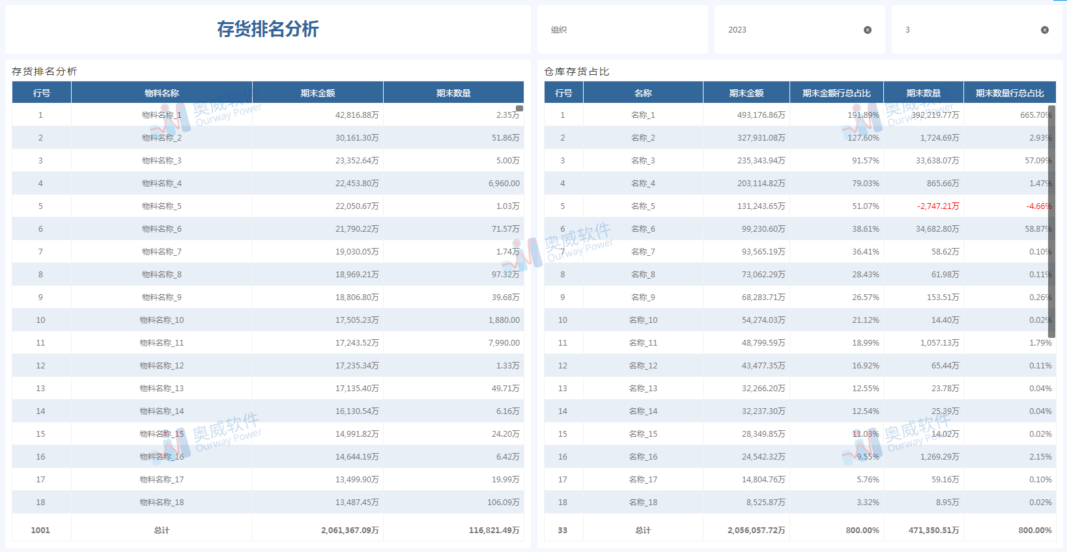Select row 物料名称_11

pyautogui.click(x=268, y=343)
